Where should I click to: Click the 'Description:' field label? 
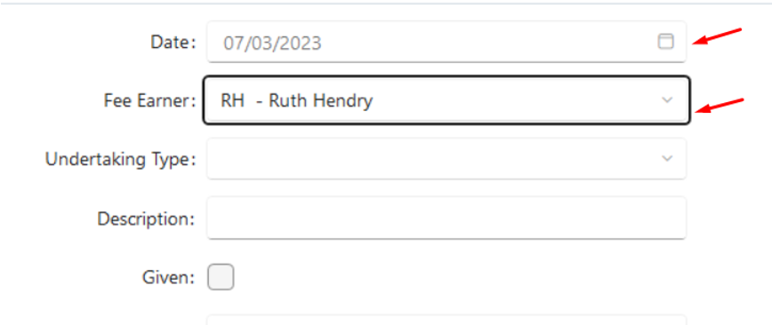point(146,218)
